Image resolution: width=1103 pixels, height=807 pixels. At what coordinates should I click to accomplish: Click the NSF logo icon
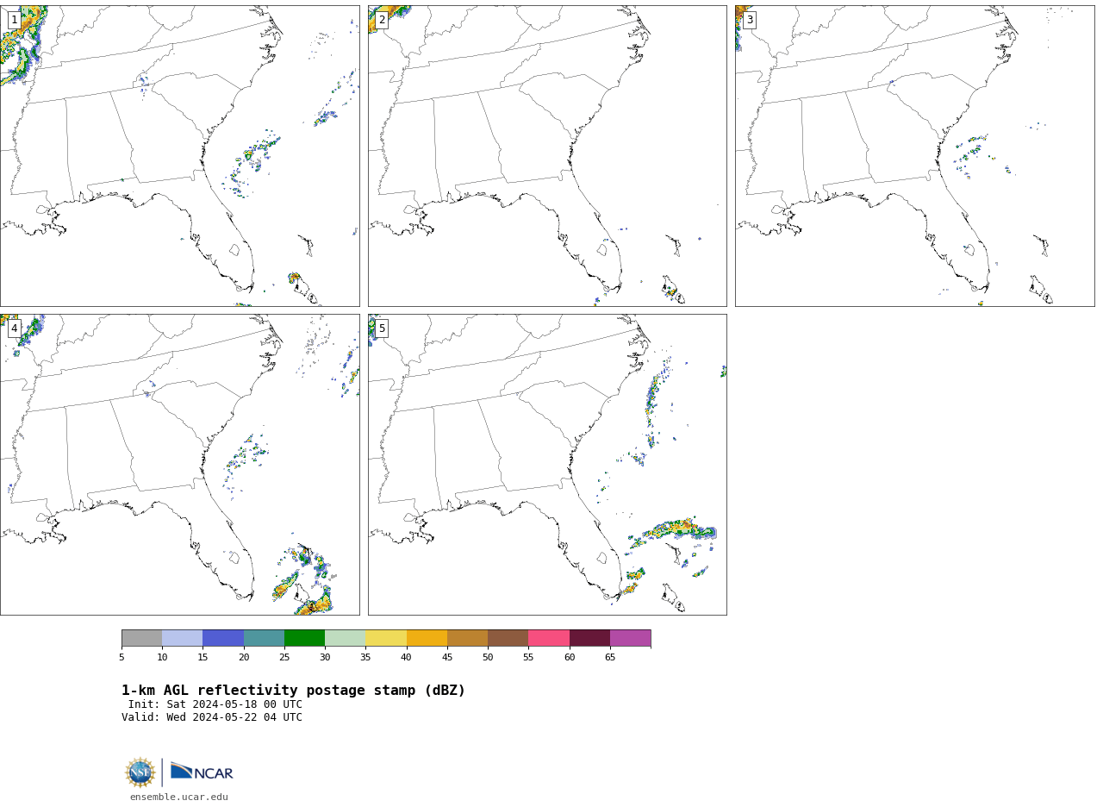point(140,773)
